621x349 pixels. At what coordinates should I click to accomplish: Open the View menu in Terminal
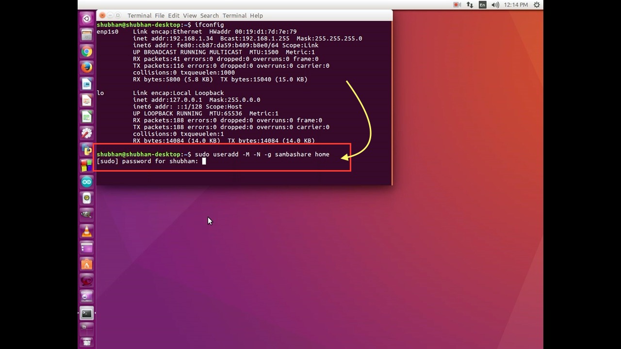[x=189, y=16]
